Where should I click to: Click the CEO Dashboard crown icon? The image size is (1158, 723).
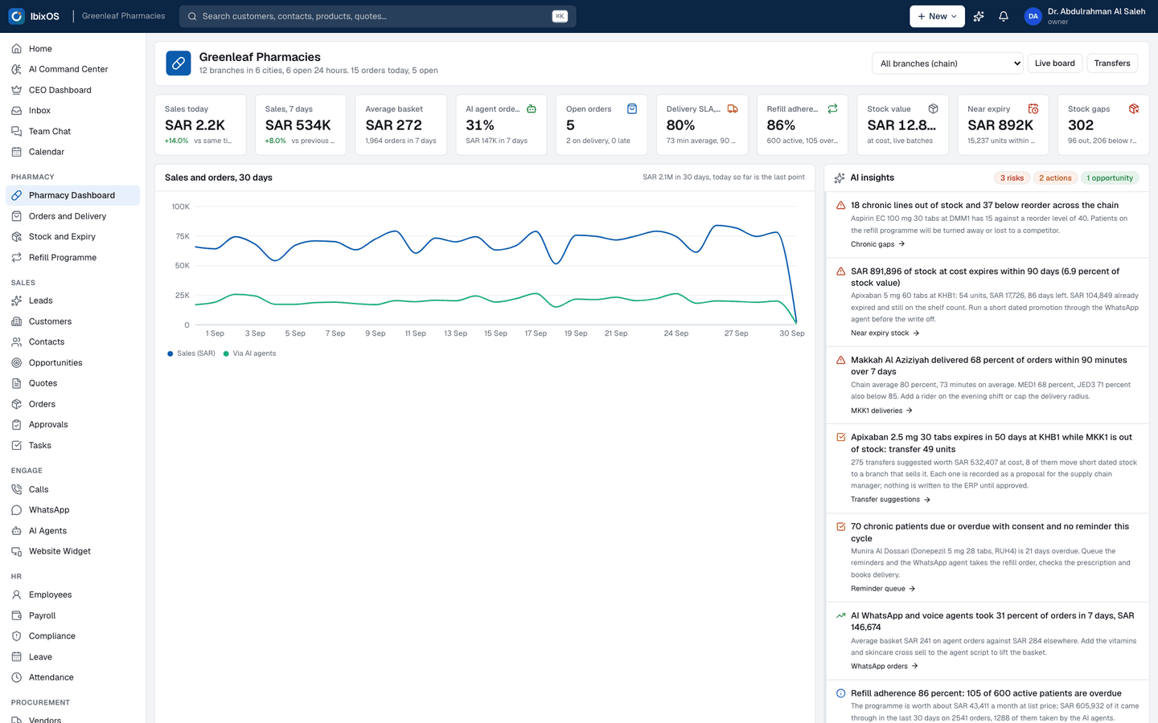17,90
